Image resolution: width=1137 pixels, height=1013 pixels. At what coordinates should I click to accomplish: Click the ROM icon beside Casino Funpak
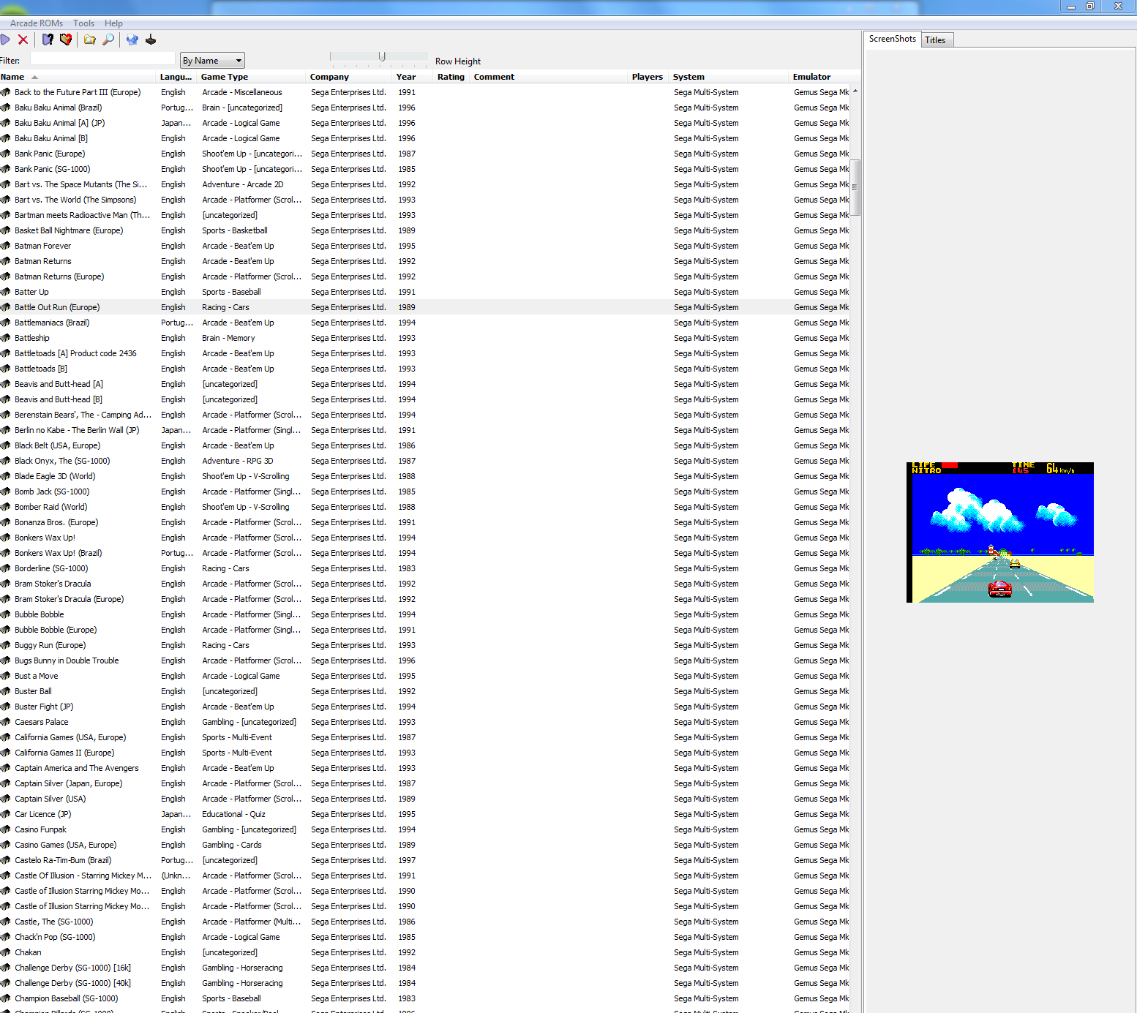pyautogui.click(x=6, y=829)
